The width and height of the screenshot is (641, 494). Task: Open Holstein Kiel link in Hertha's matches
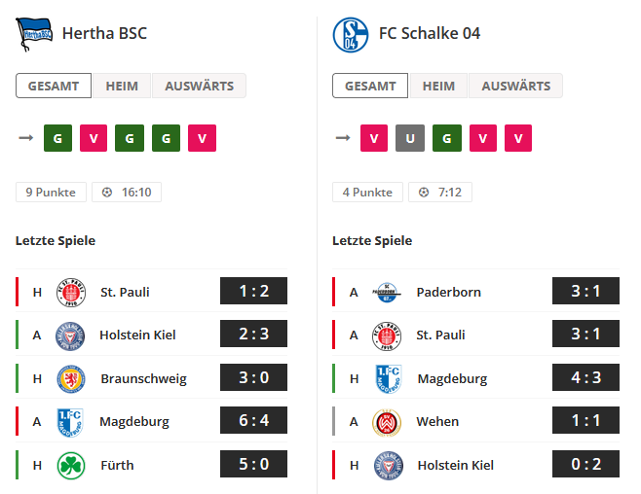(137, 335)
